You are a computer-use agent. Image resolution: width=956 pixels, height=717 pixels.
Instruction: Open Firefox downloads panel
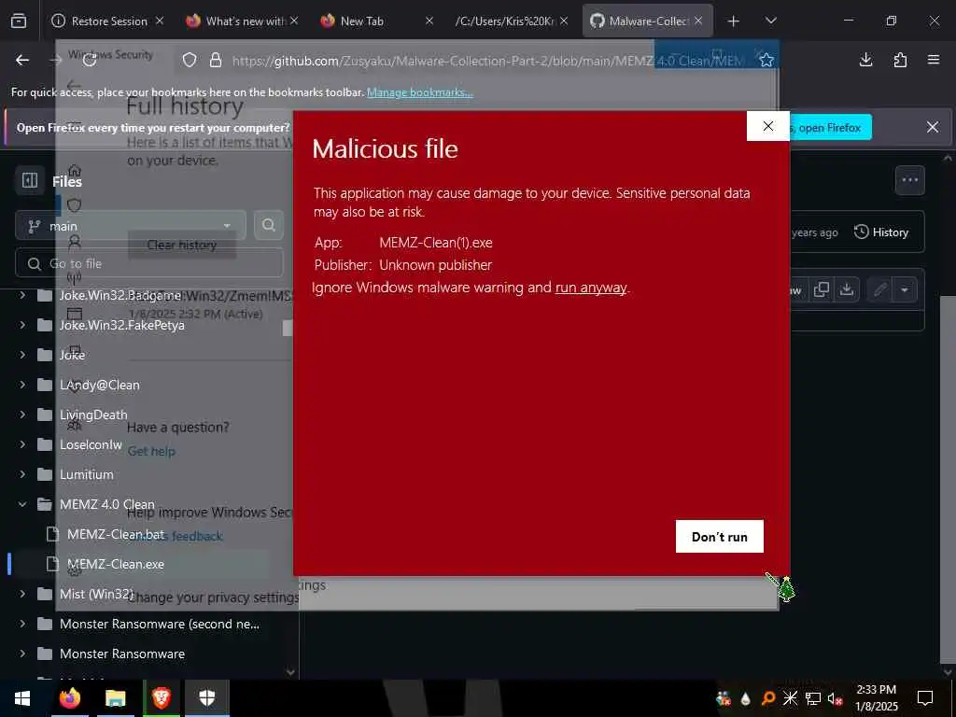[865, 60]
